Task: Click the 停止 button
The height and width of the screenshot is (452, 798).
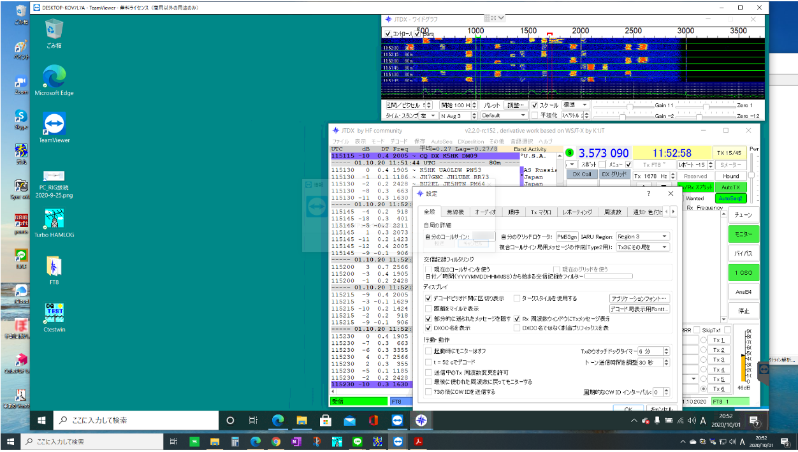Action: coord(743,311)
